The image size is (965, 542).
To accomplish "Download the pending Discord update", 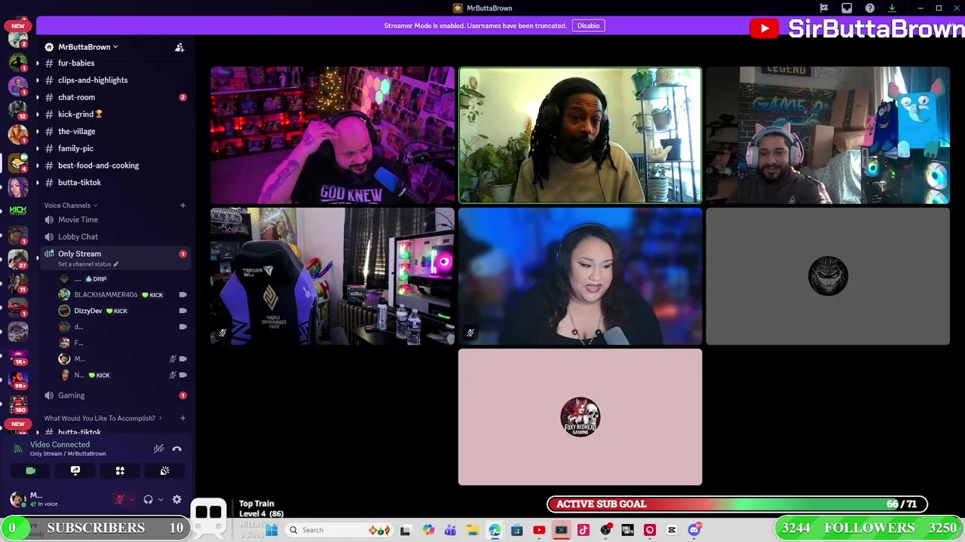I will tap(892, 8).
